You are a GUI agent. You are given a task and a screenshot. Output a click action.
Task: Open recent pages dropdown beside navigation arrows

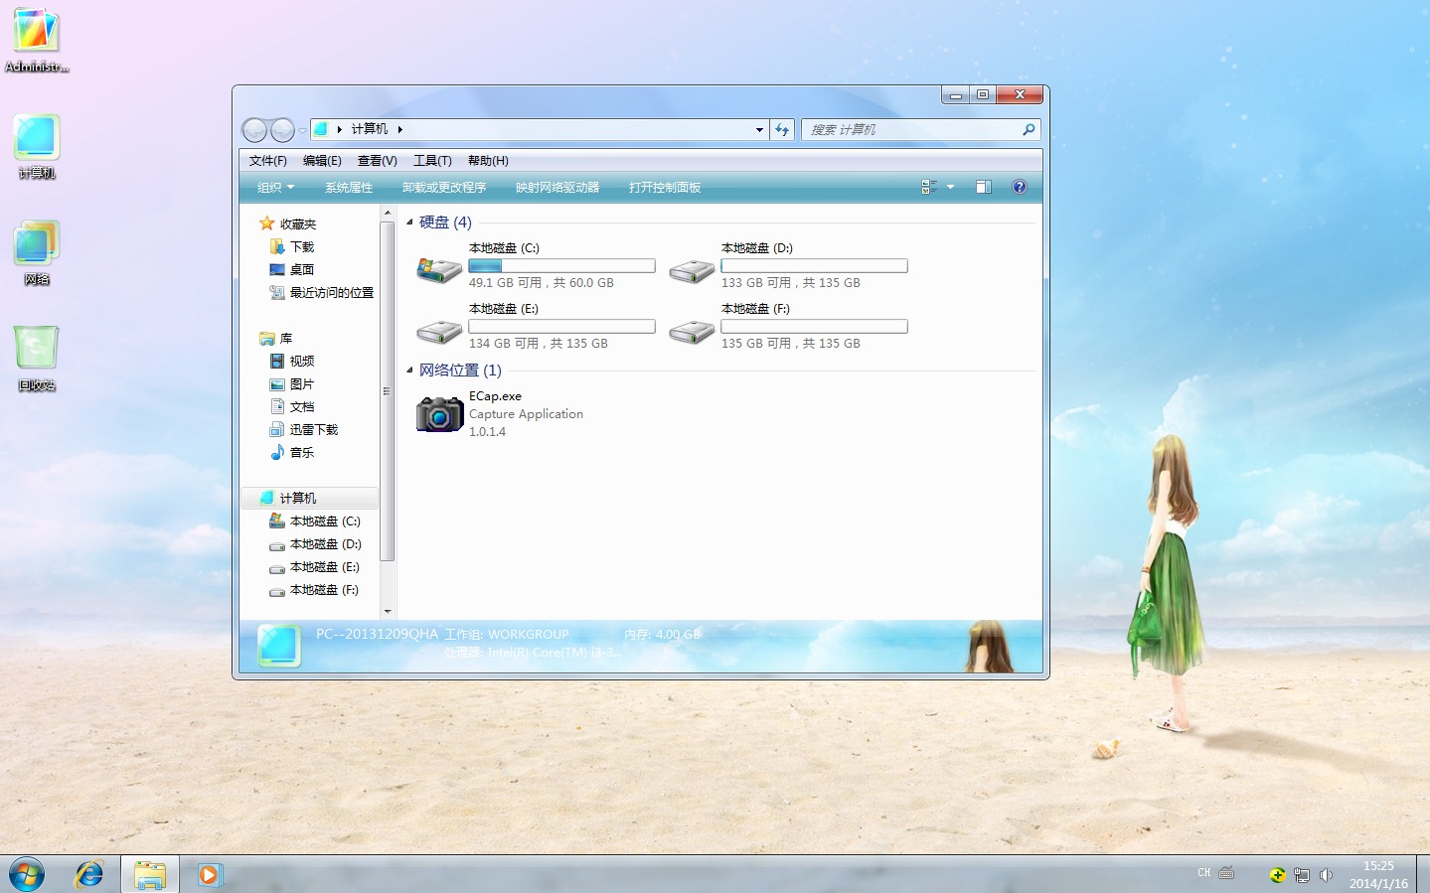[x=302, y=130]
